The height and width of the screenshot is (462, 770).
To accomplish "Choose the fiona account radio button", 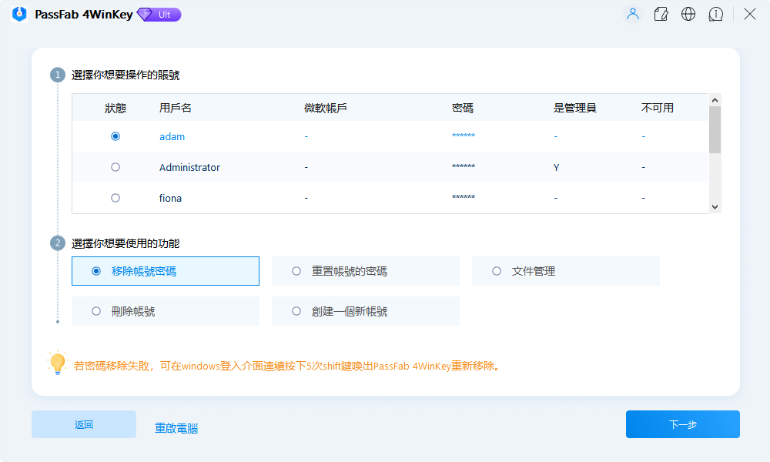I will [x=115, y=198].
